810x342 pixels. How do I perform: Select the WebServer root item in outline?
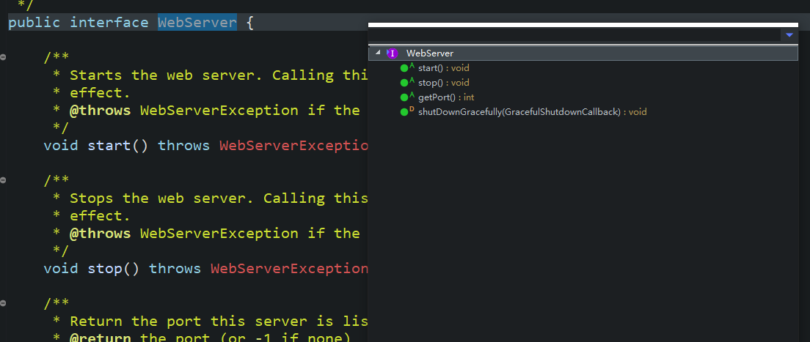click(x=429, y=53)
